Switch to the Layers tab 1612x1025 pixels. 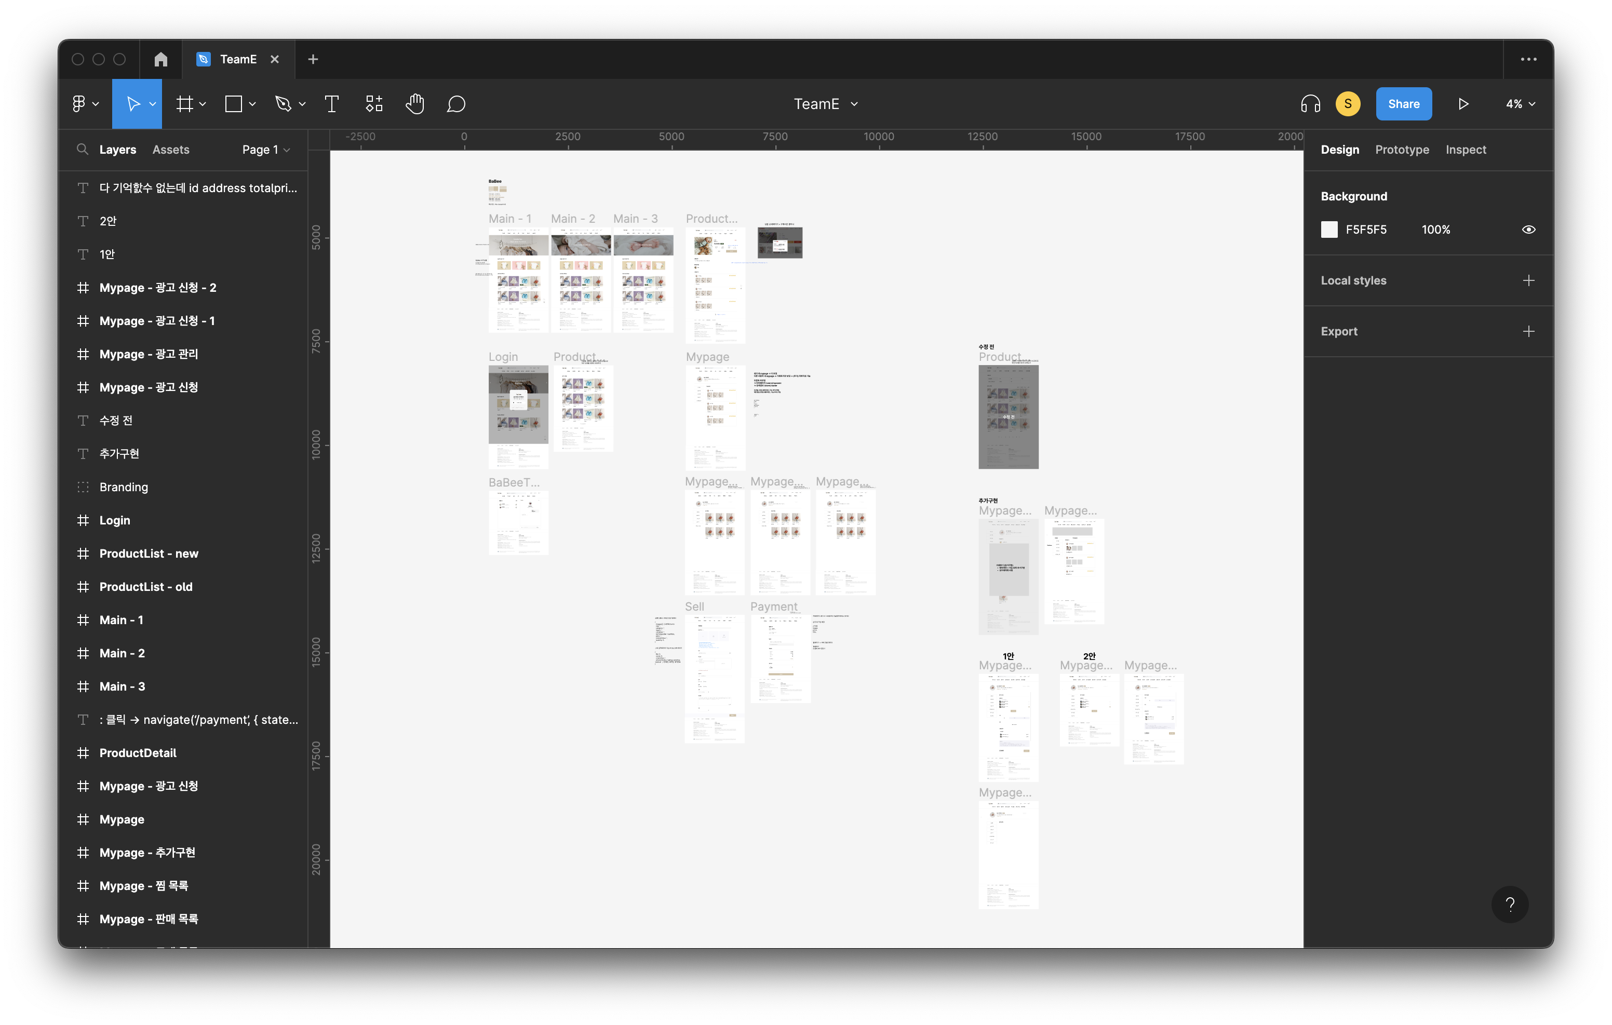click(118, 150)
